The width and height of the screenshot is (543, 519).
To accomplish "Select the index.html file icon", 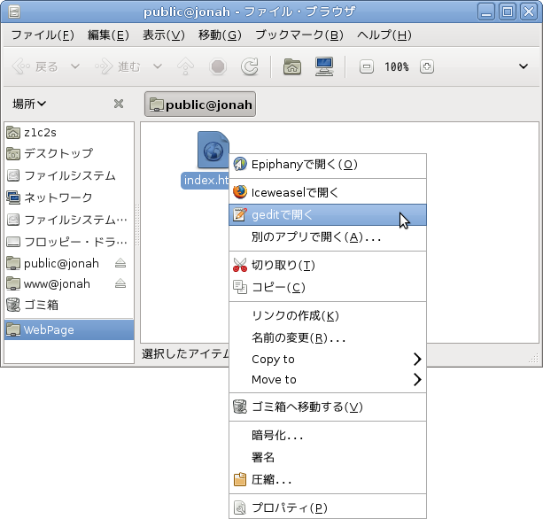I will pyautogui.click(x=212, y=151).
